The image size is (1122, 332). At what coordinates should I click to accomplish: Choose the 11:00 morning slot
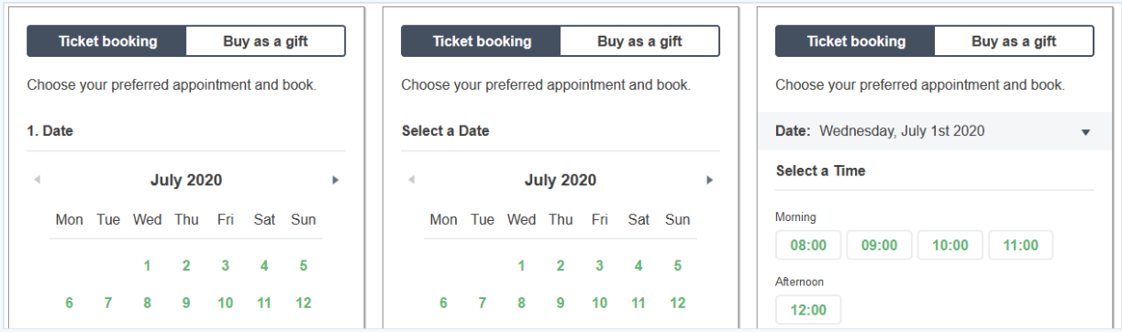click(1021, 245)
